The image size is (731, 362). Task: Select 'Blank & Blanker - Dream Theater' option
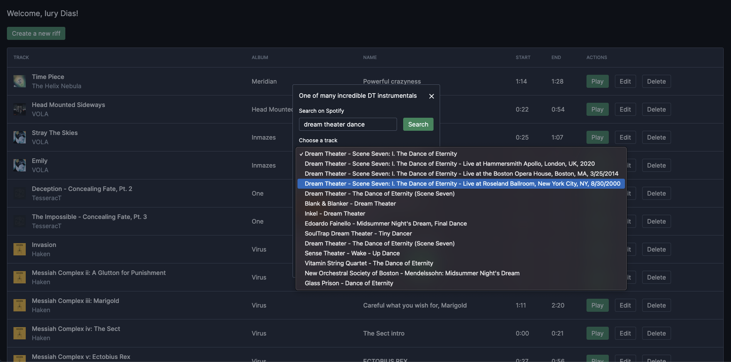[461, 204]
